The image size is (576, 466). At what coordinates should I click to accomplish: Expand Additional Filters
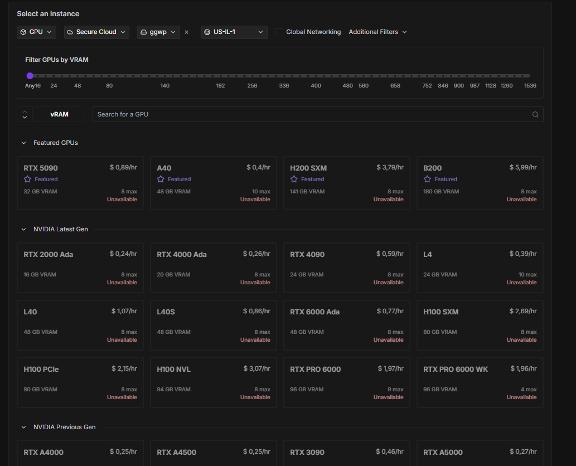click(377, 32)
